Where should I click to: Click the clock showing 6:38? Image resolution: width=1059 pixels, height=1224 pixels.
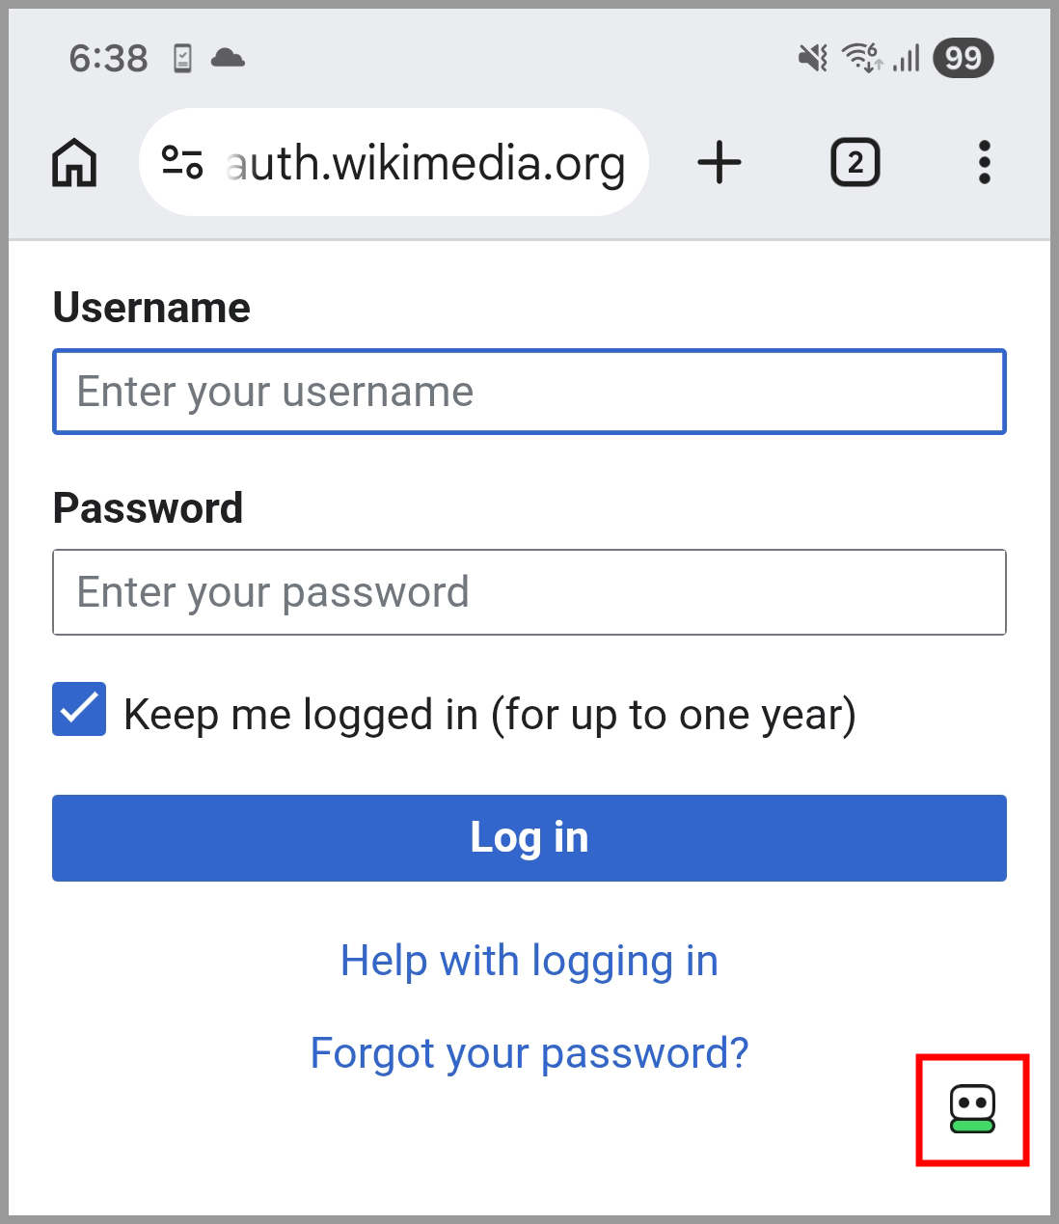(107, 58)
